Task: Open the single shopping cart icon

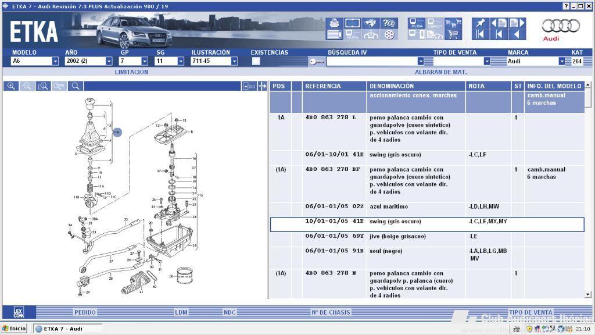Action: [453, 34]
